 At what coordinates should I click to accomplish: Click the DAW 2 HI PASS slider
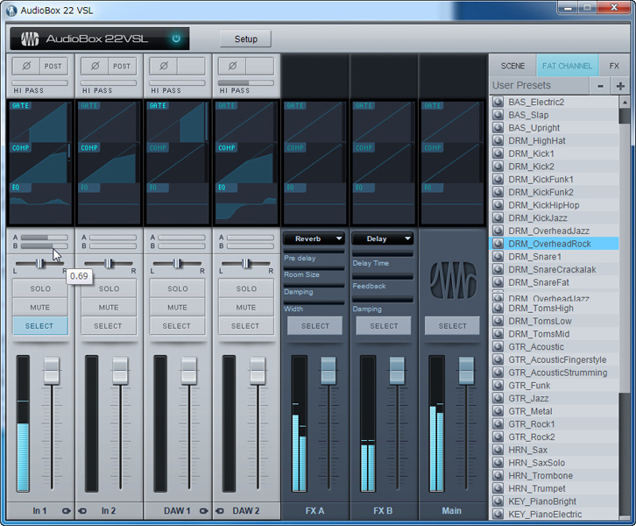click(x=246, y=82)
